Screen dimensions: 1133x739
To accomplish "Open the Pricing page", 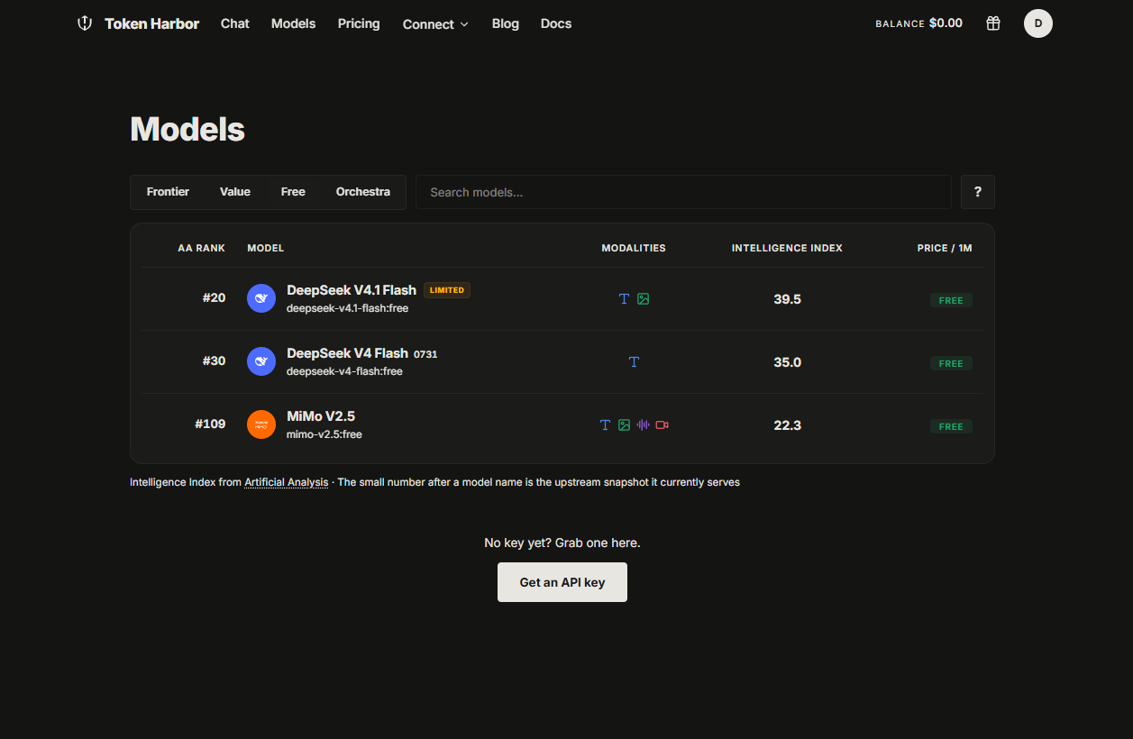I will point(359,23).
